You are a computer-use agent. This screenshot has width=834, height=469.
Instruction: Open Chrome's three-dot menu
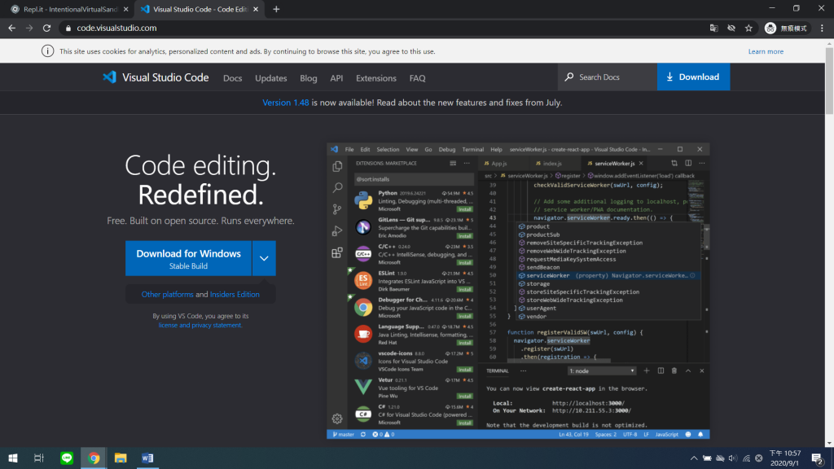(822, 28)
